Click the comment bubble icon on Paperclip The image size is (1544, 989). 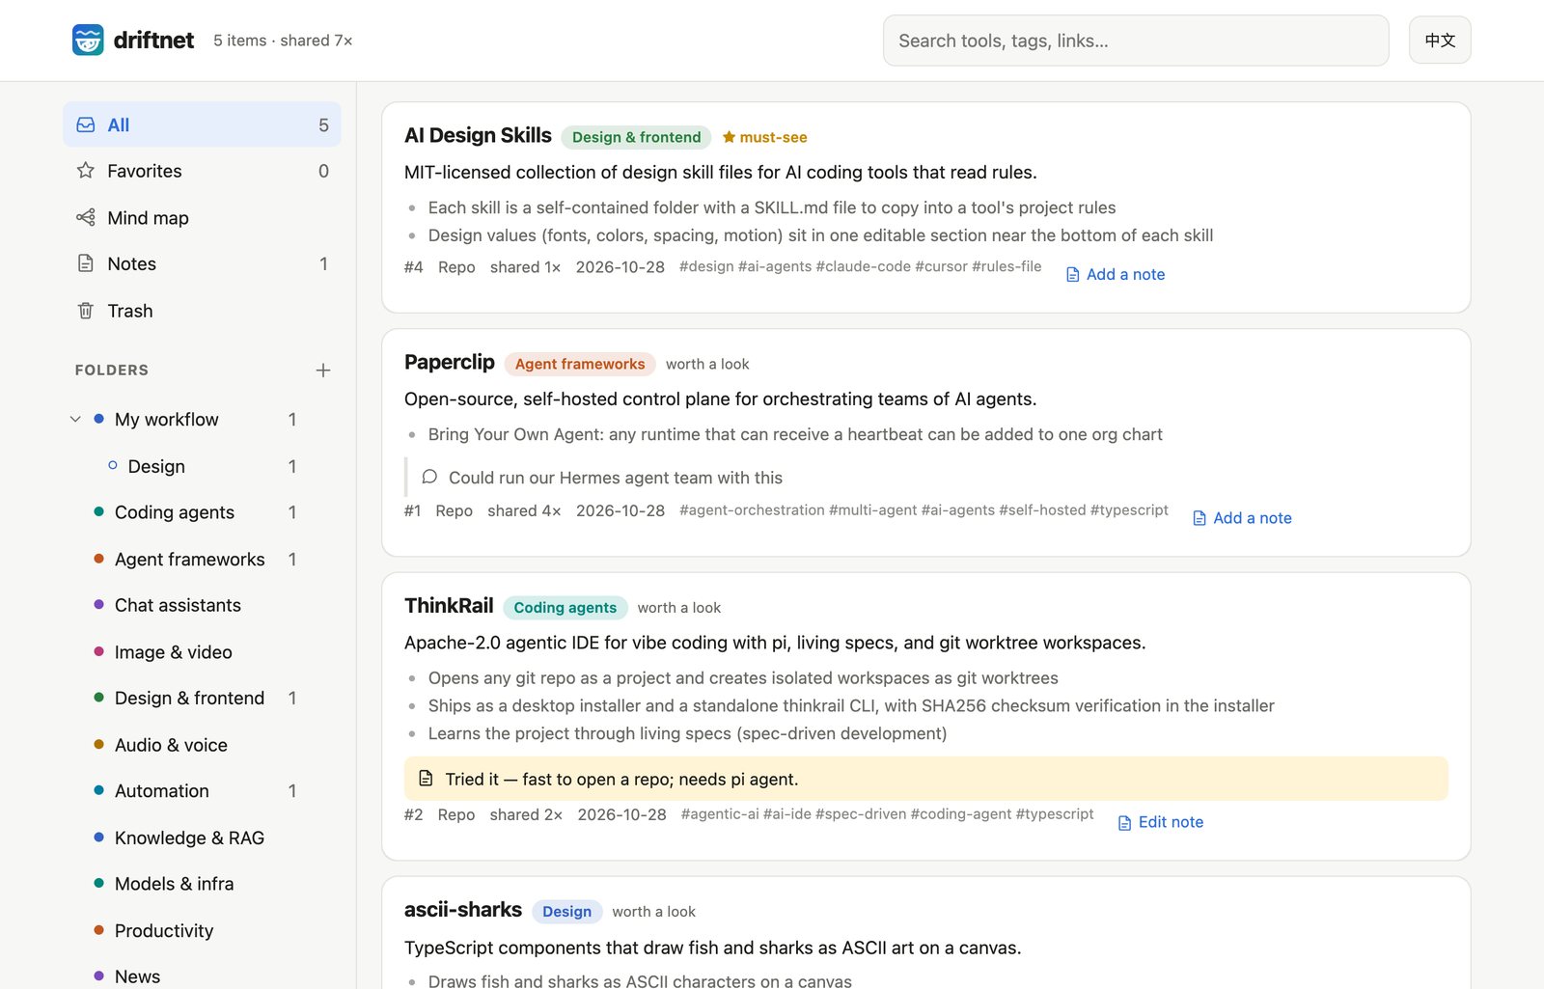tap(429, 477)
